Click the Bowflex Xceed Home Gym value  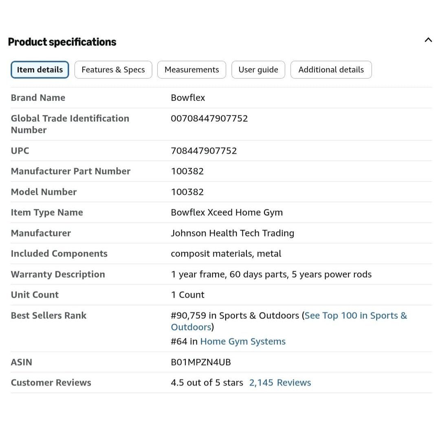pos(227,212)
